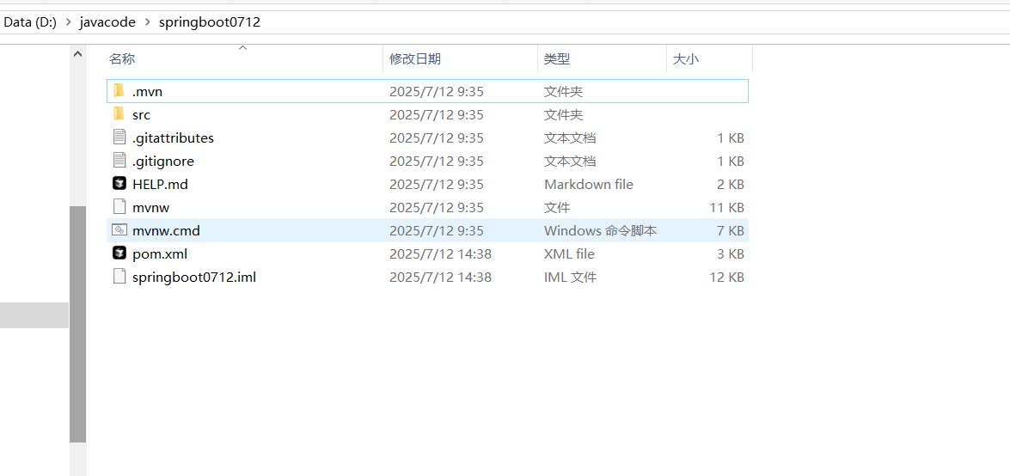Click the springboot0712.iml file icon
The image size is (1010, 476).
[119, 277]
